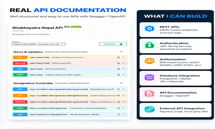Click lock icon on POST /api/news row
Viewport: 215px width, 129px height.
(x=119, y=75)
